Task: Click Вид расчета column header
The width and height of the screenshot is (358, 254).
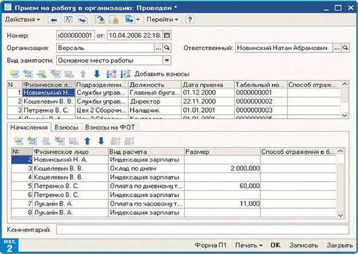Action: point(146,152)
